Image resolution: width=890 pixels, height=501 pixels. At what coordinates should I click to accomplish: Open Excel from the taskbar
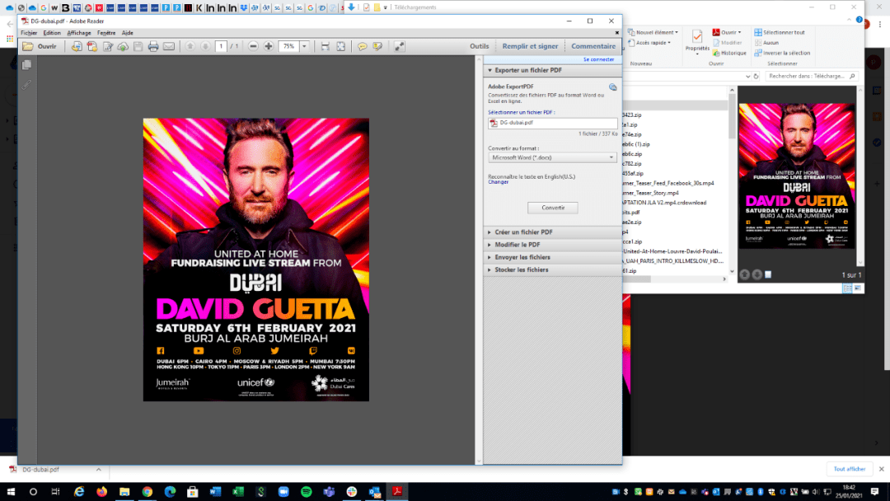(x=238, y=491)
